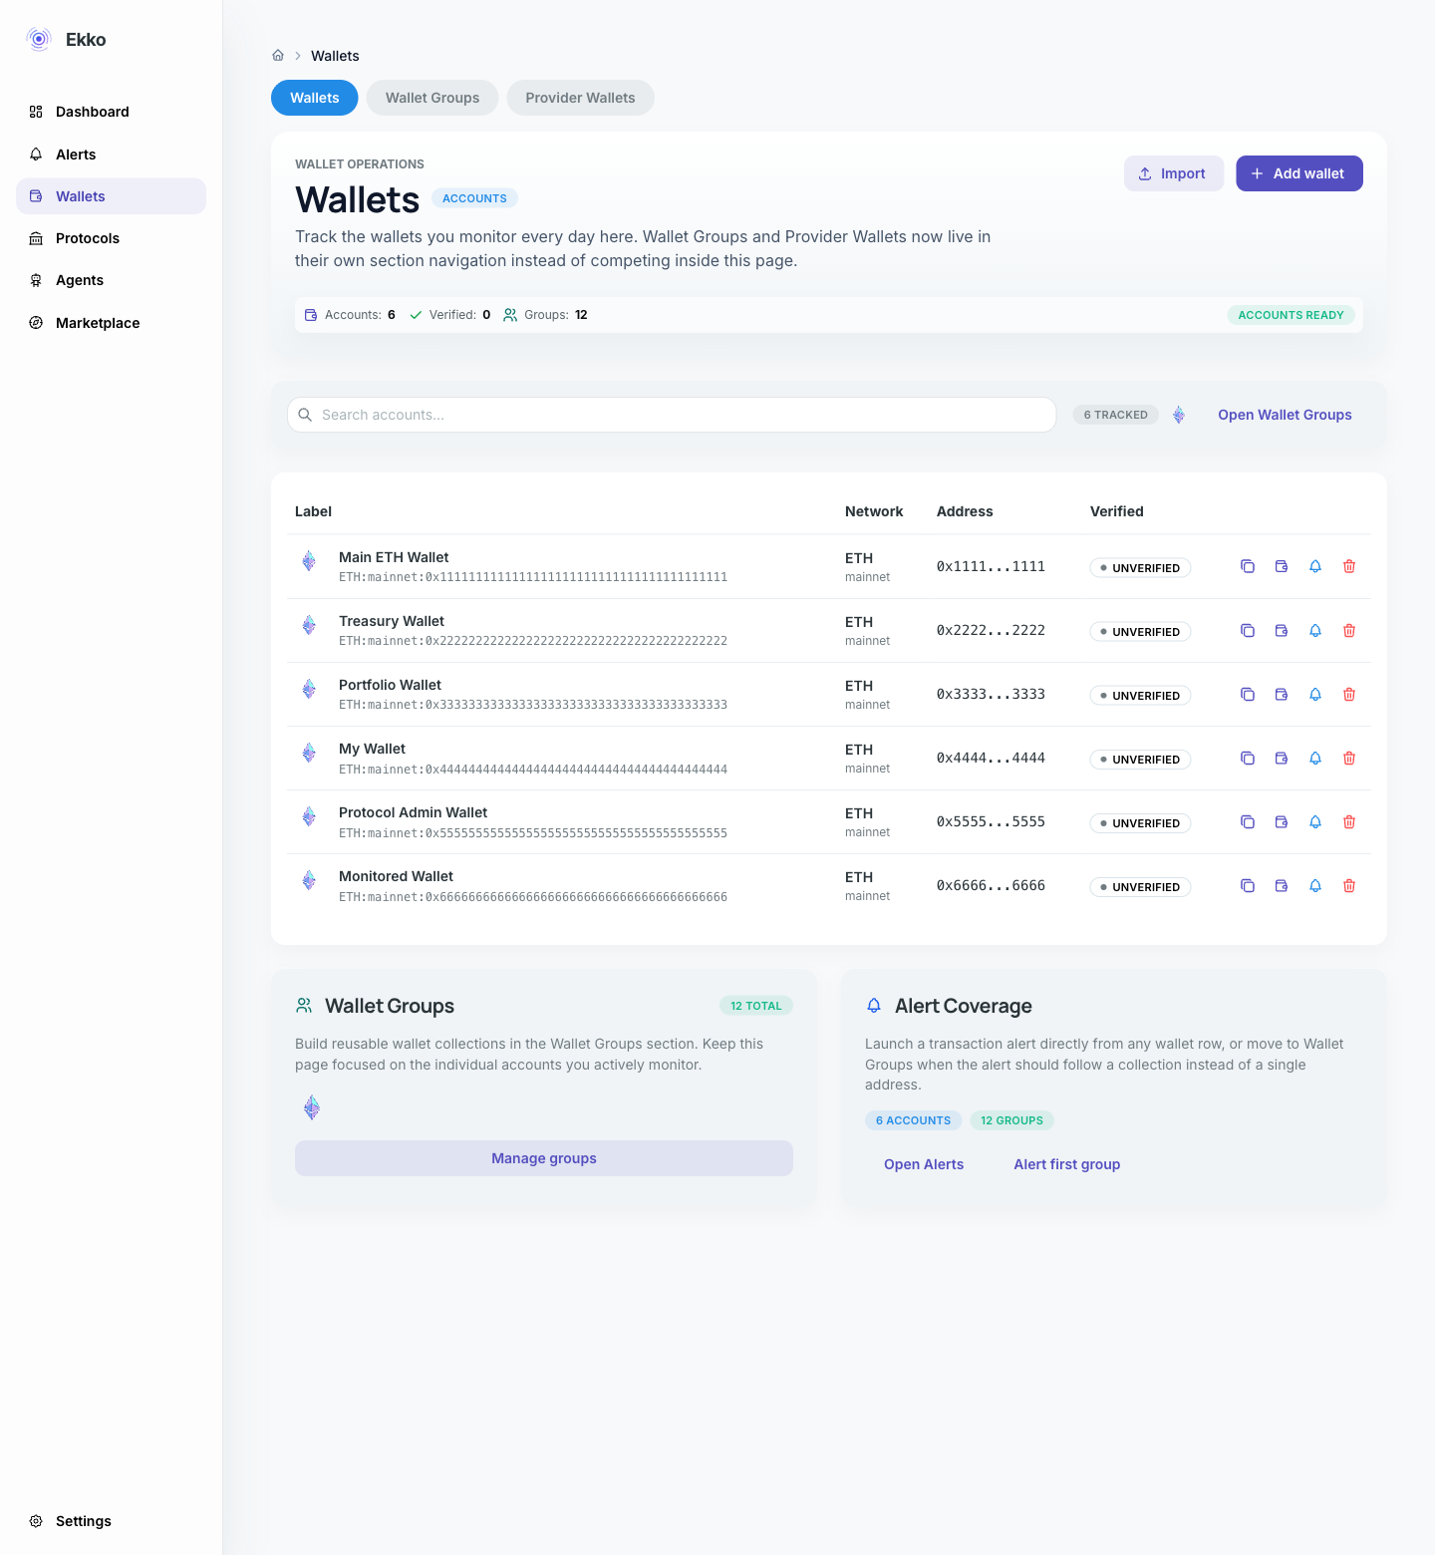Image resolution: width=1435 pixels, height=1555 pixels.
Task: Click wallet-group icon in Treasury Wallet row
Action: [x=1282, y=630]
